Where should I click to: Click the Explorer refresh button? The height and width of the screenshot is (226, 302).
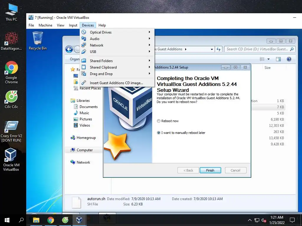(219, 49)
